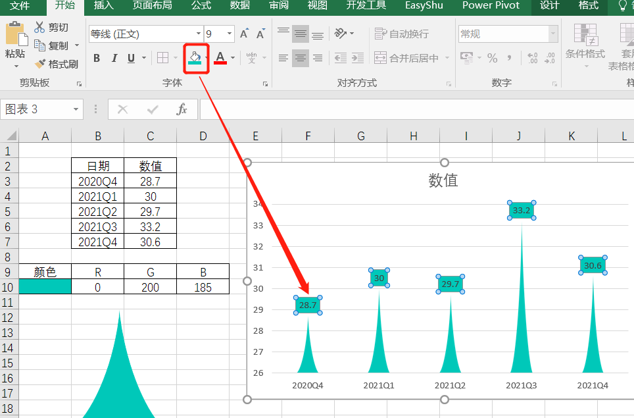The height and width of the screenshot is (418, 634).
Task: Click the formula bar Enter checkmark
Action: pos(153,109)
